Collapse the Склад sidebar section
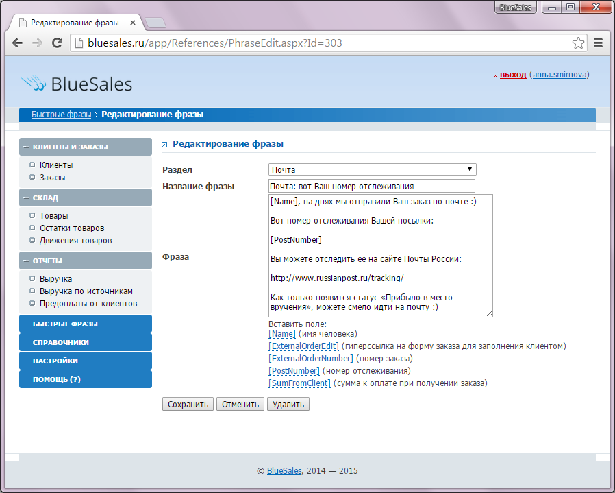 [x=25, y=197]
